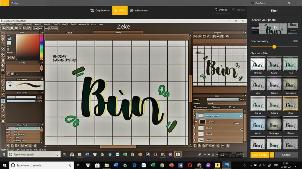Choose the Burlesque filter
Viewport: 302px width, 169px height.
(x=274, y=125)
